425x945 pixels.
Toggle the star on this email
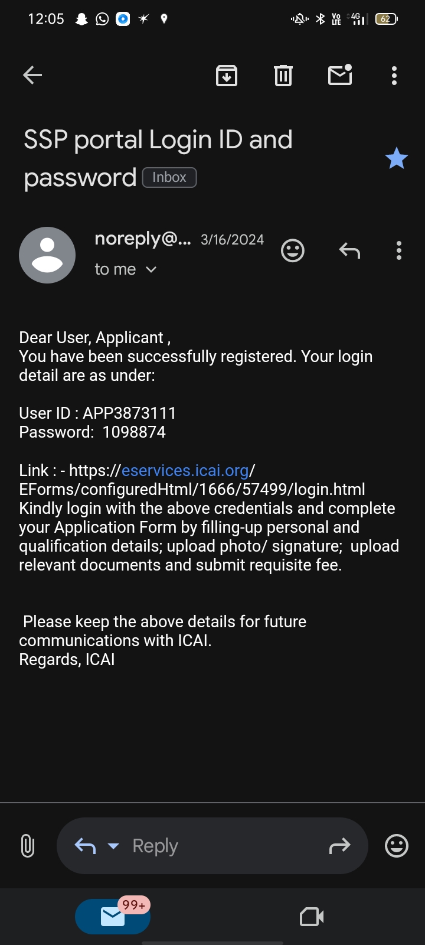(x=396, y=158)
